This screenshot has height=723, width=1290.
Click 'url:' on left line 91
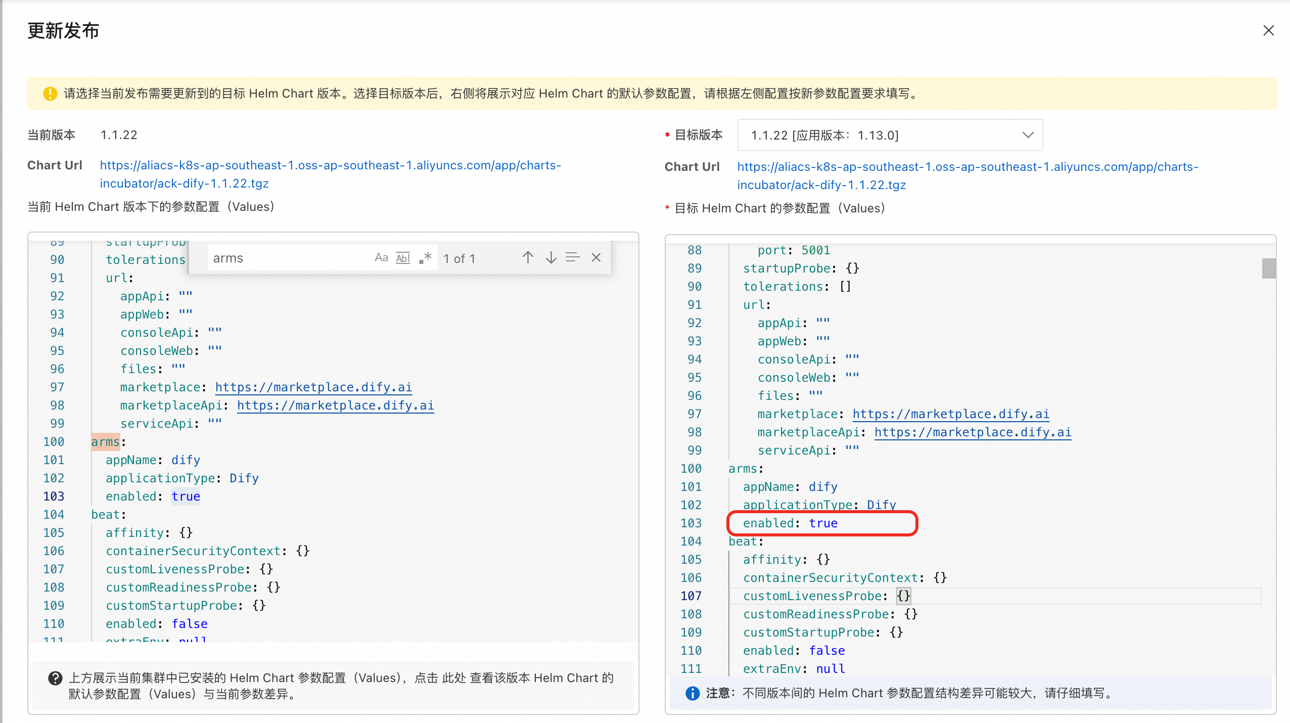[119, 278]
